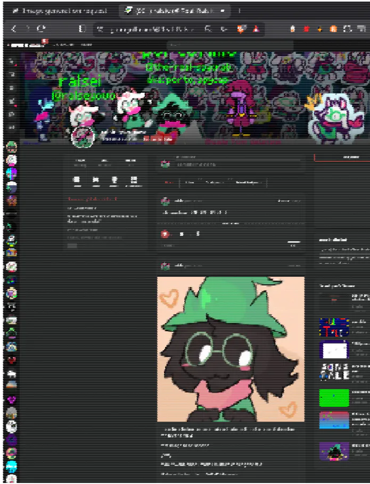
Task: Click the third of four profile stat icons
Action: [114, 182]
